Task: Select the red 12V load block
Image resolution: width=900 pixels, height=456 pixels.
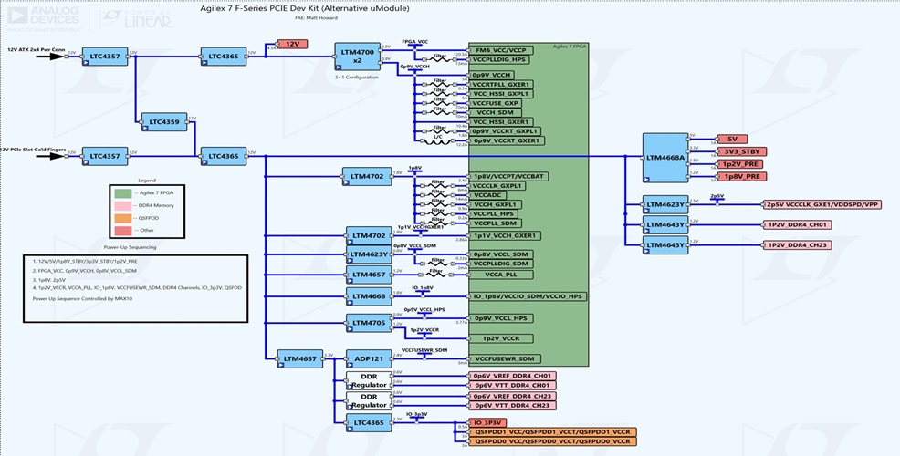Action: pyautogui.click(x=292, y=44)
